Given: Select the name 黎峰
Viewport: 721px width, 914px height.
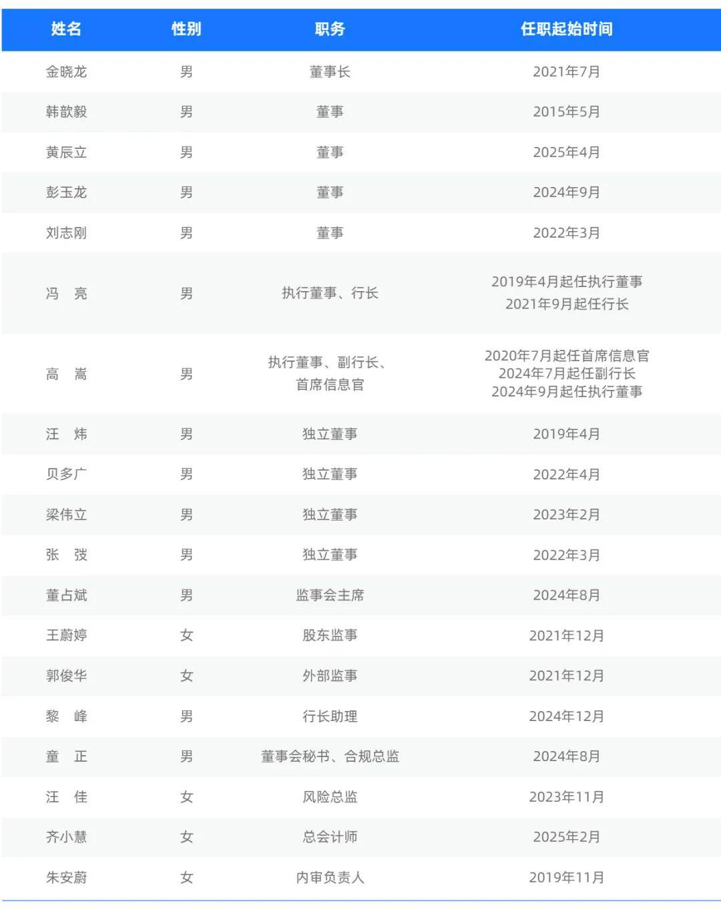Looking at the screenshot, I should click(66, 716).
